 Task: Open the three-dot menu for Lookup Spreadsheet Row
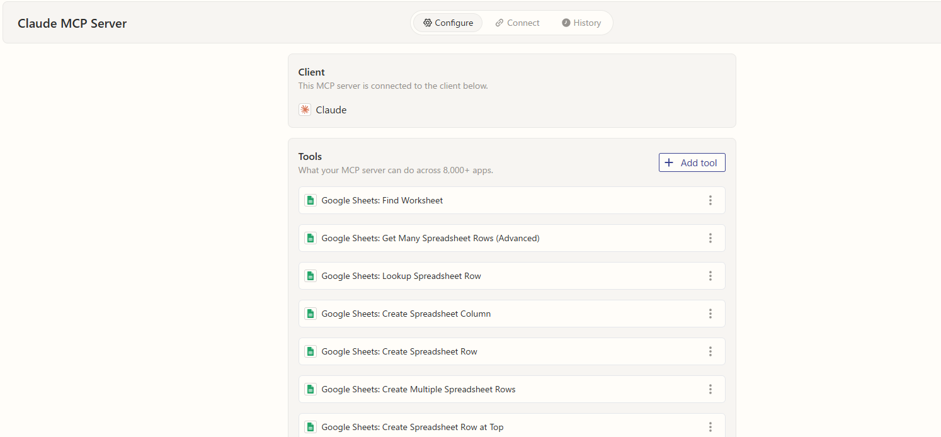[x=710, y=276]
